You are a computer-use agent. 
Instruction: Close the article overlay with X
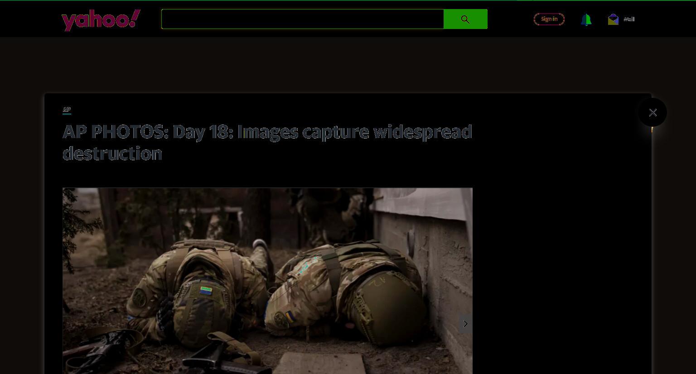point(652,112)
